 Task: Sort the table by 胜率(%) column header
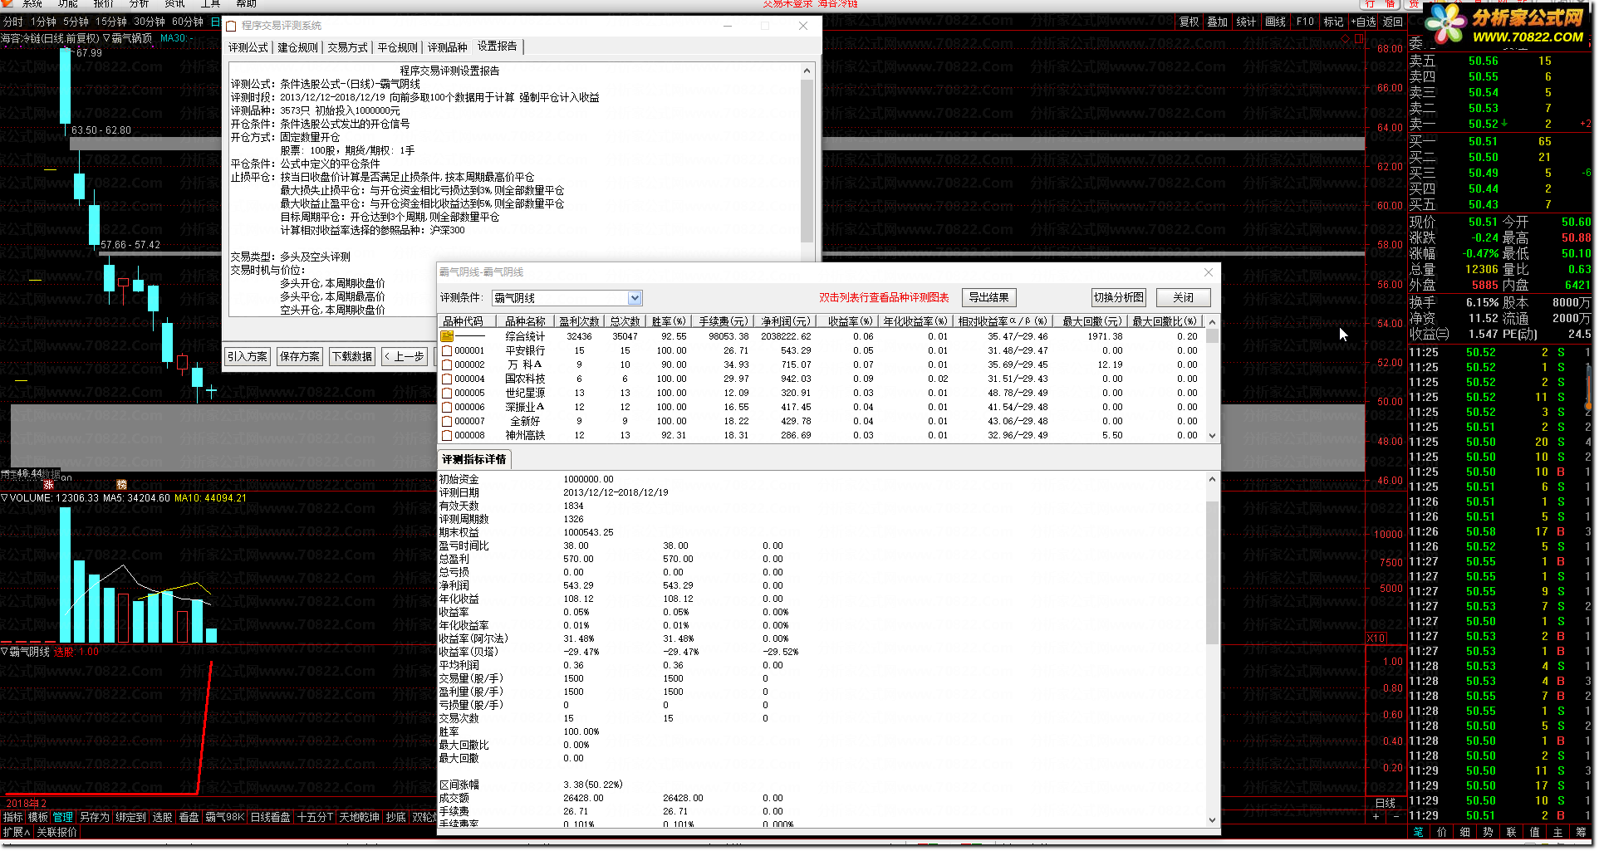(x=669, y=321)
